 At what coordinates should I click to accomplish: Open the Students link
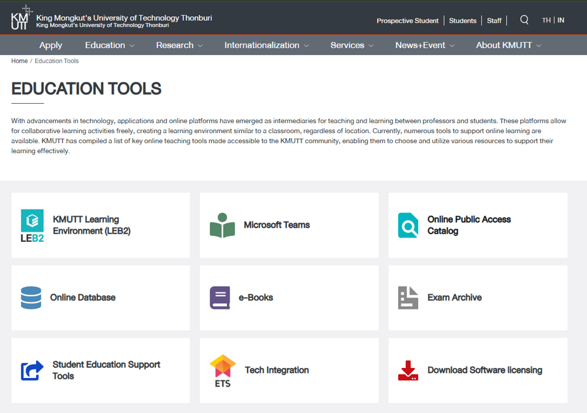tap(463, 21)
